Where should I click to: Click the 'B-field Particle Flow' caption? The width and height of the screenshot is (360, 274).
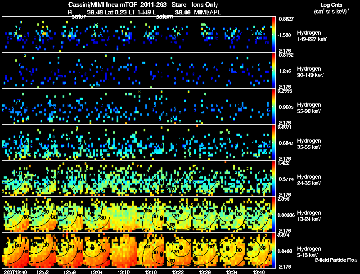pos(336,260)
